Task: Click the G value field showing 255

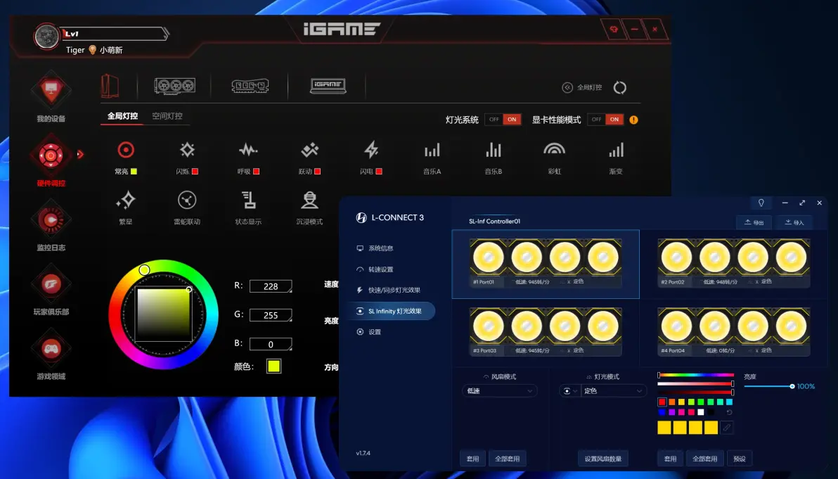Action: coord(271,315)
